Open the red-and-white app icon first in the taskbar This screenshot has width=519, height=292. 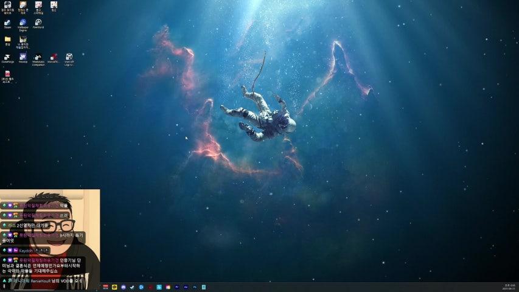[106, 287]
